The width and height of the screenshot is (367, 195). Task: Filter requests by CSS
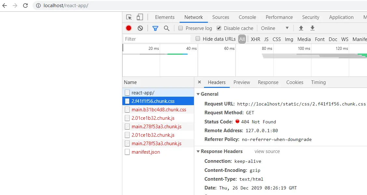coord(277,39)
